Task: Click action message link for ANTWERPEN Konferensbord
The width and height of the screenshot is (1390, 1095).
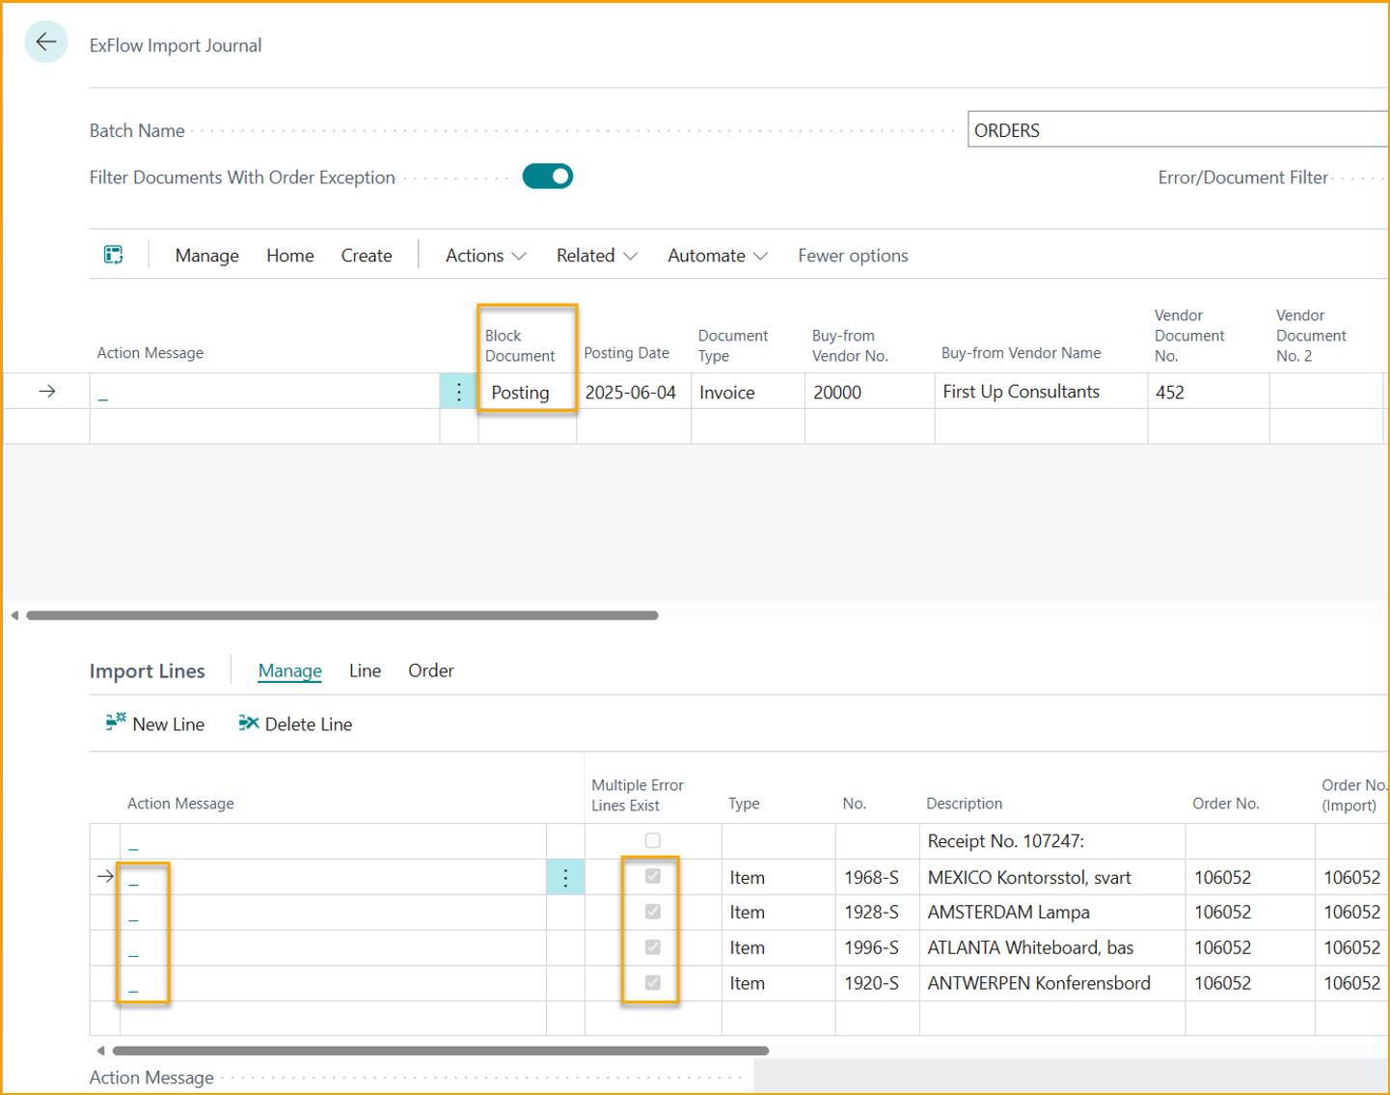Action: coord(134,987)
